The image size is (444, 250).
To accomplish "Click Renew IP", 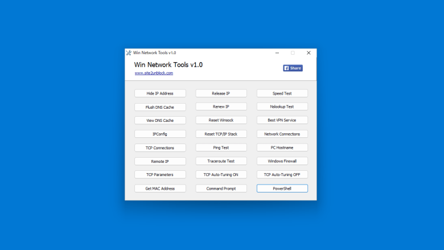I will (221, 106).
